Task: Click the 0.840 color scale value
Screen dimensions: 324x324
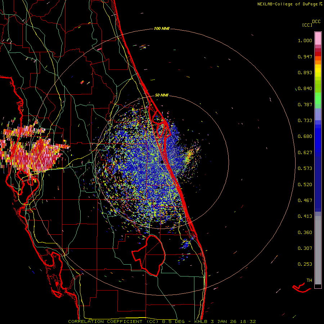Action: [x=305, y=89]
